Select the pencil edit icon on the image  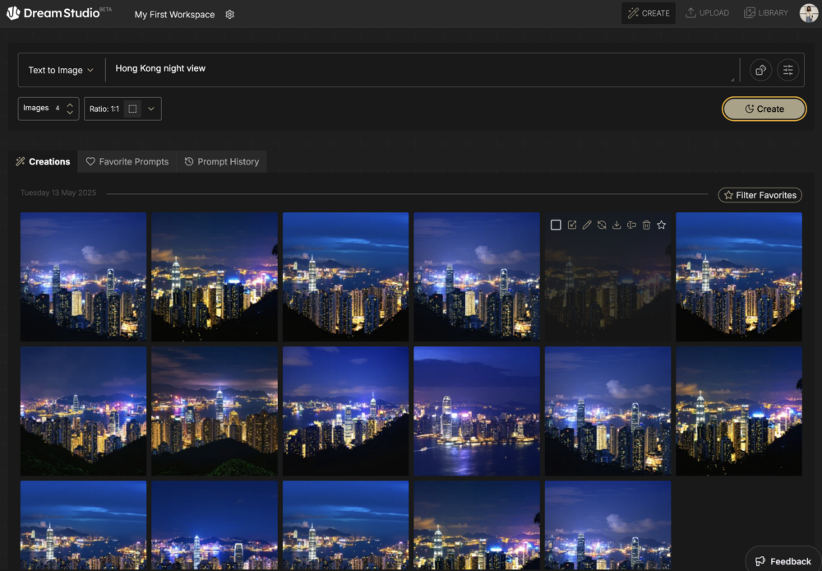pos(586,225)
